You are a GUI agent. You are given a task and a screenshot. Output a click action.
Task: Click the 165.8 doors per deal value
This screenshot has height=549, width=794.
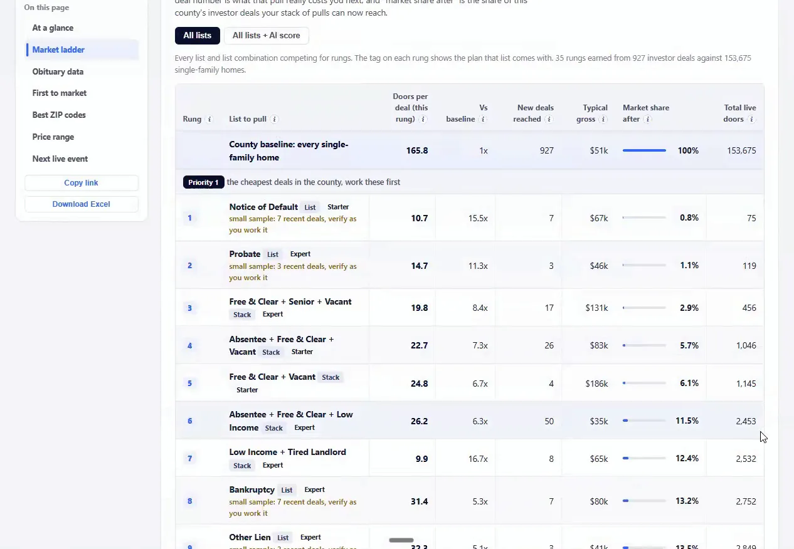417,150
